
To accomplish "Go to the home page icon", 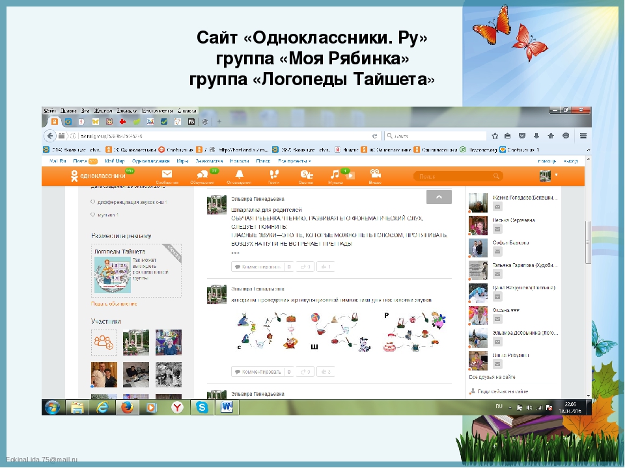I will point(551,136).
